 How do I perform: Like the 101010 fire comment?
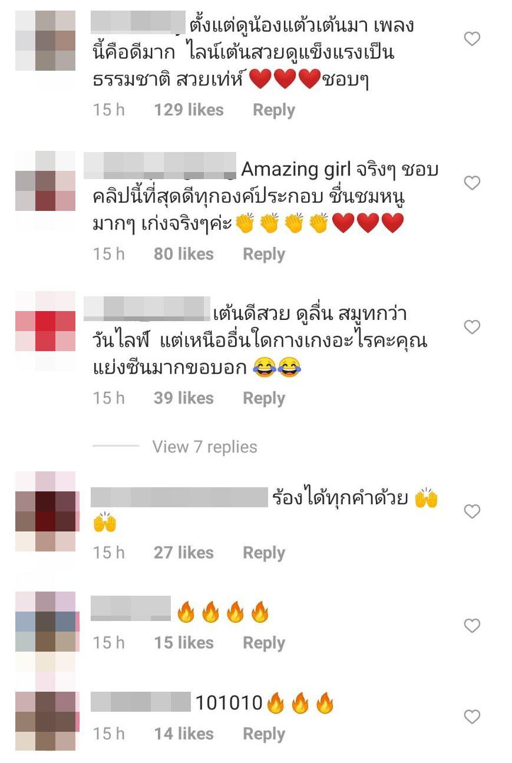[x=472, y=716]
